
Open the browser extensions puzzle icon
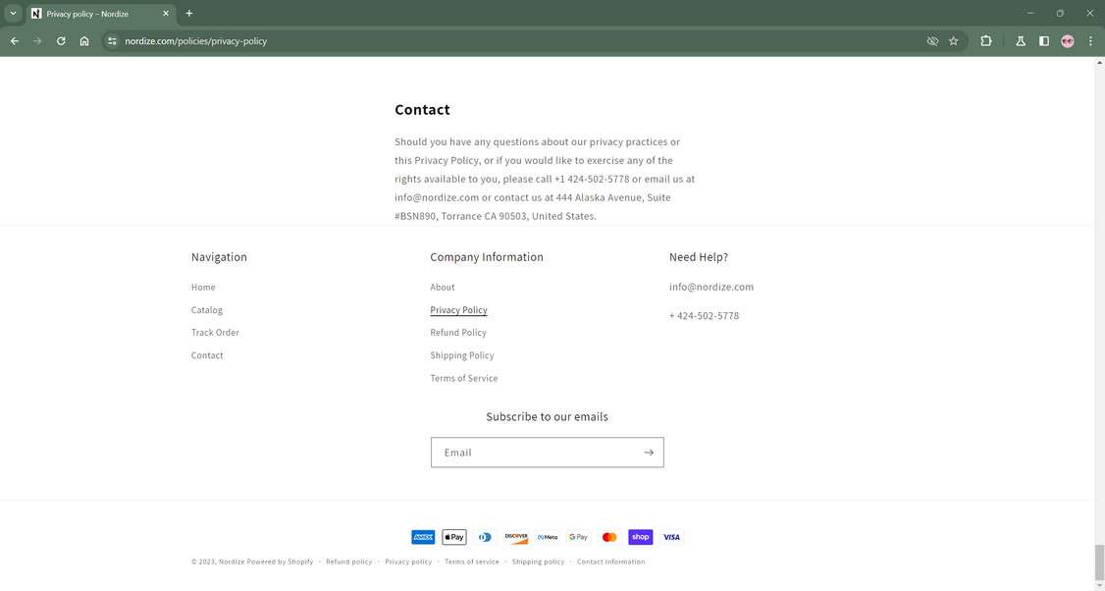point(984,41)
